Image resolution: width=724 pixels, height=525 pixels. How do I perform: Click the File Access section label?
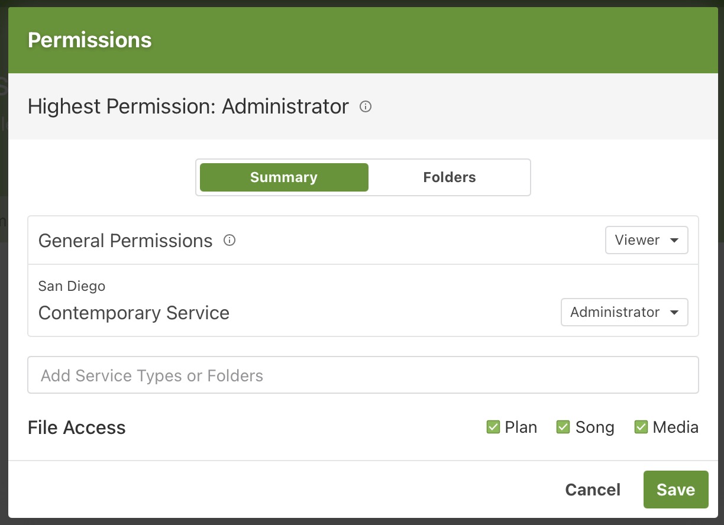(x=77, y=427)
